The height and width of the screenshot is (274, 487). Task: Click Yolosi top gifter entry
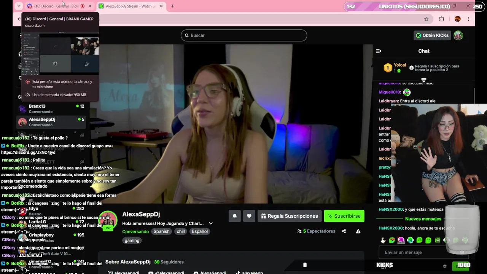pyautogui.click(x=395, y=68)
